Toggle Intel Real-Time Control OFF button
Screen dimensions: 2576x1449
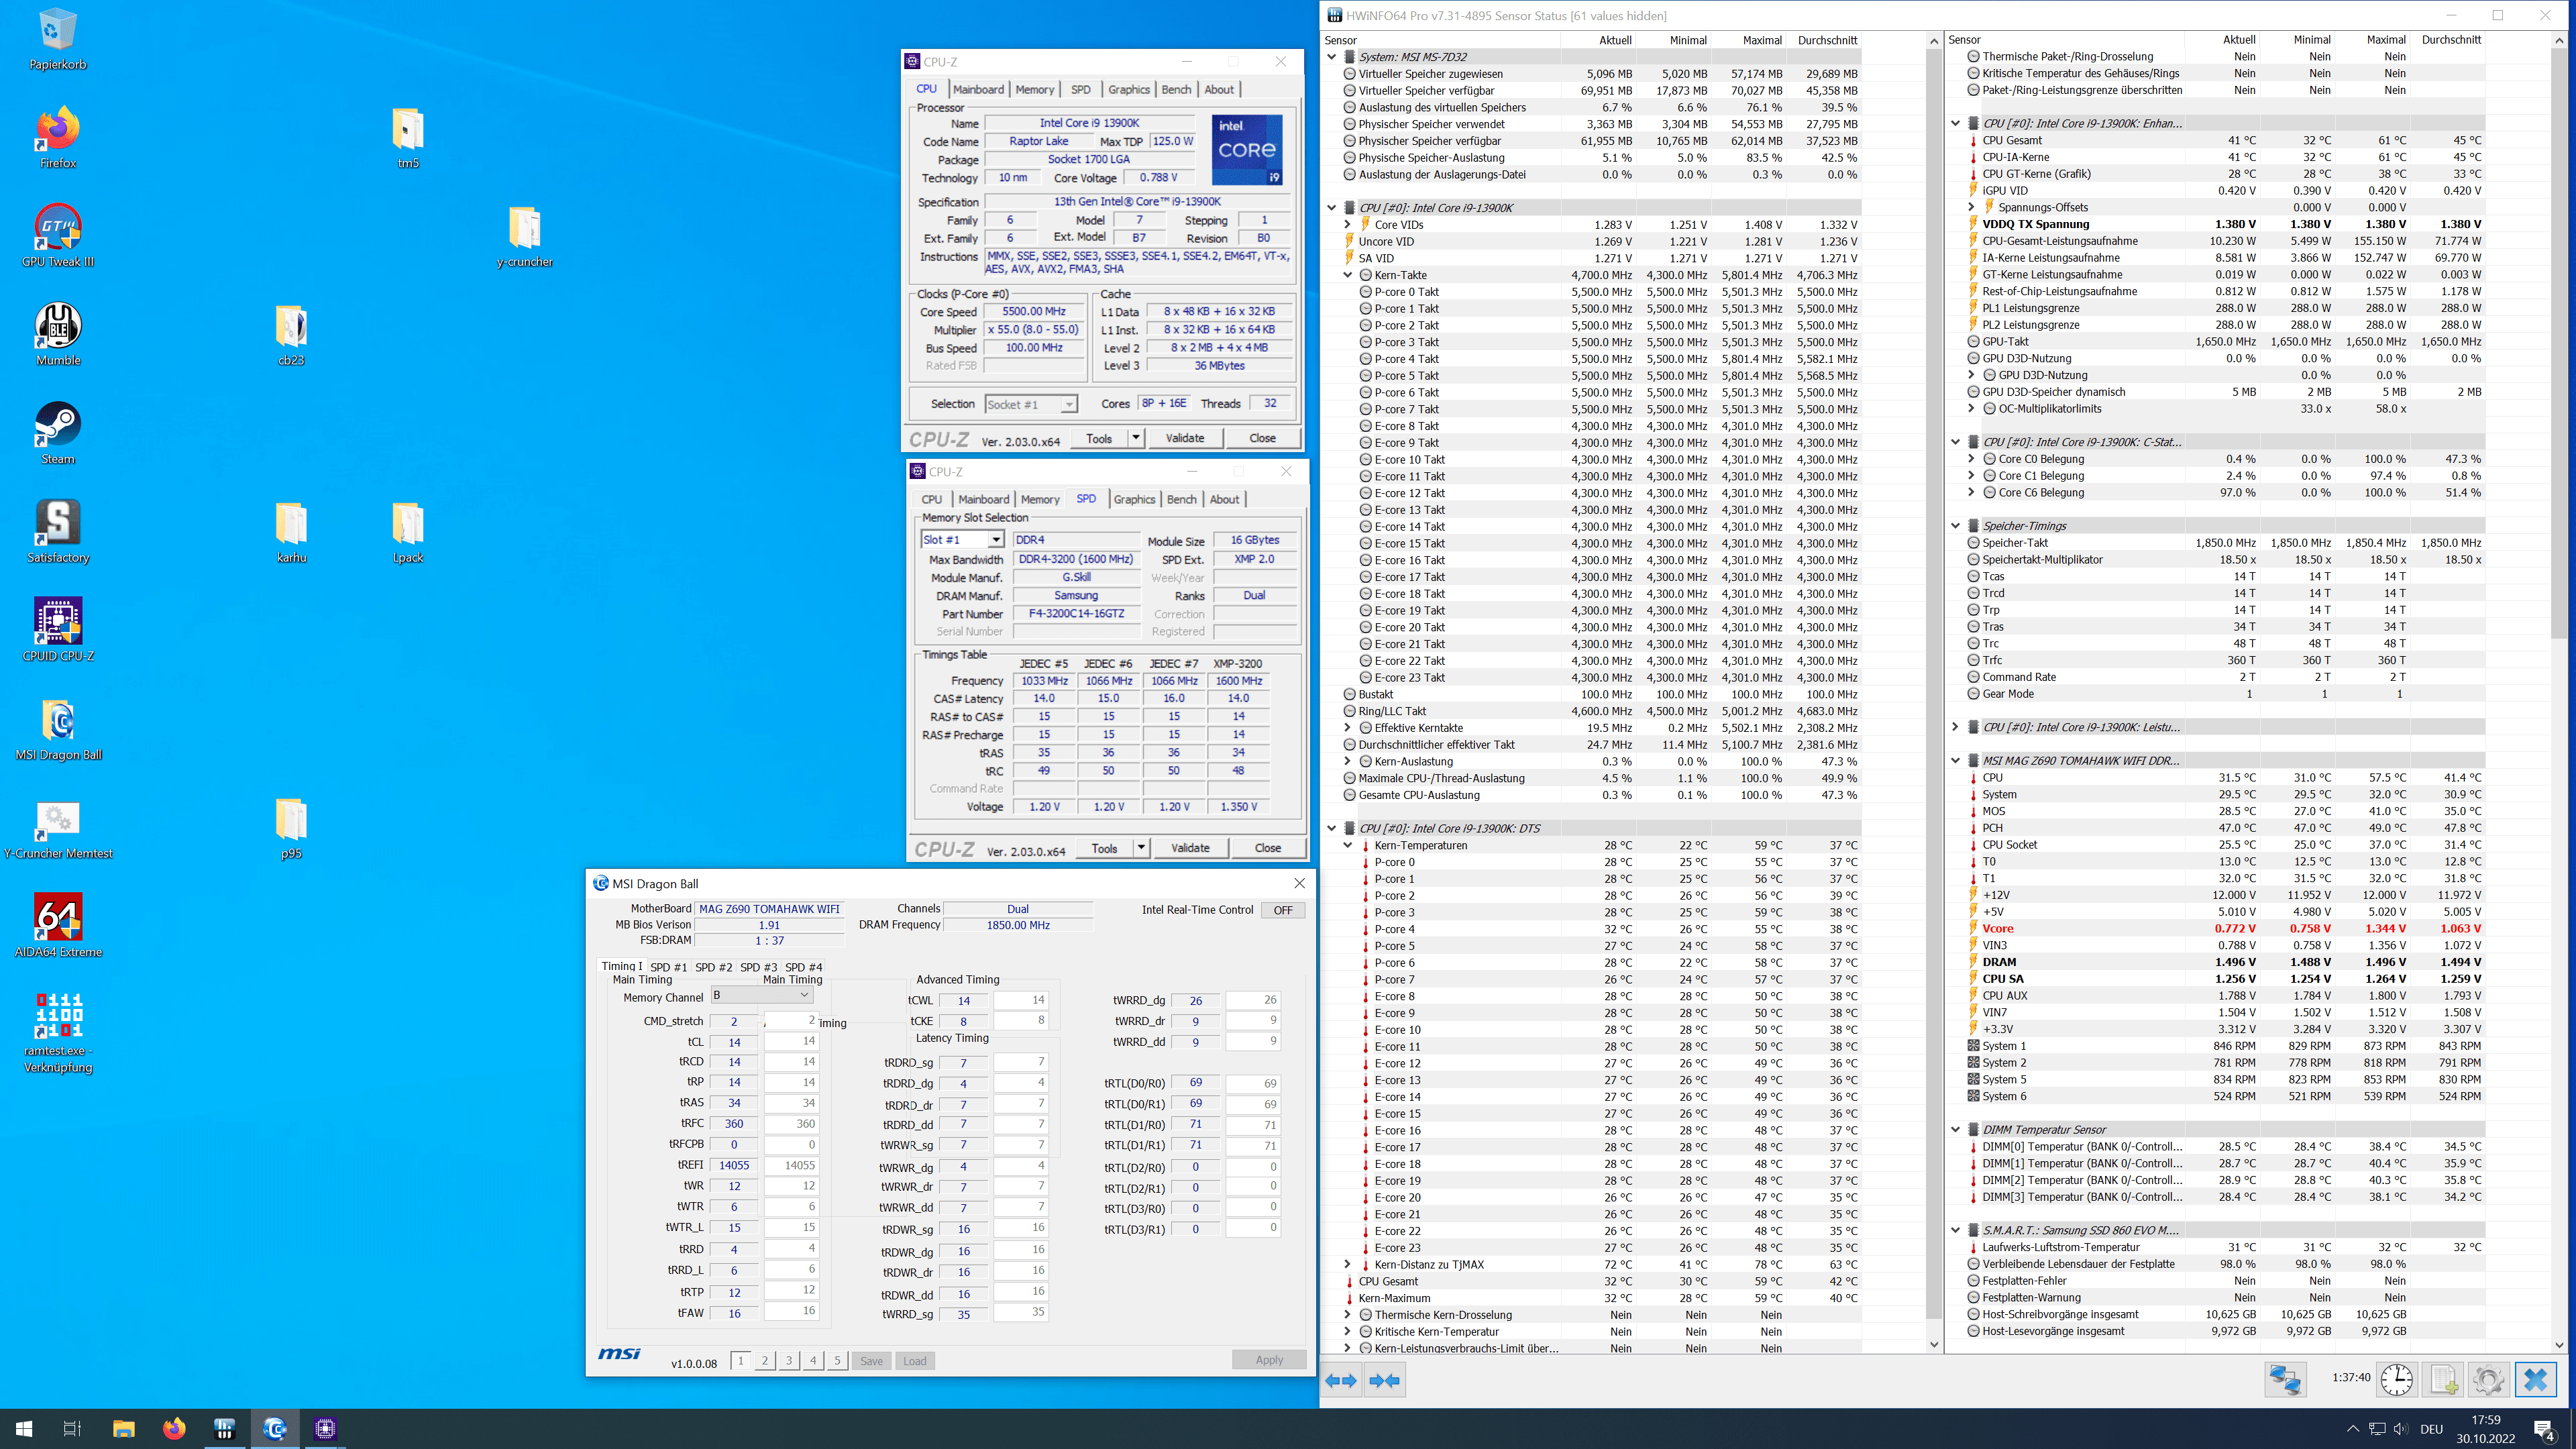[x=1283, y=910]
